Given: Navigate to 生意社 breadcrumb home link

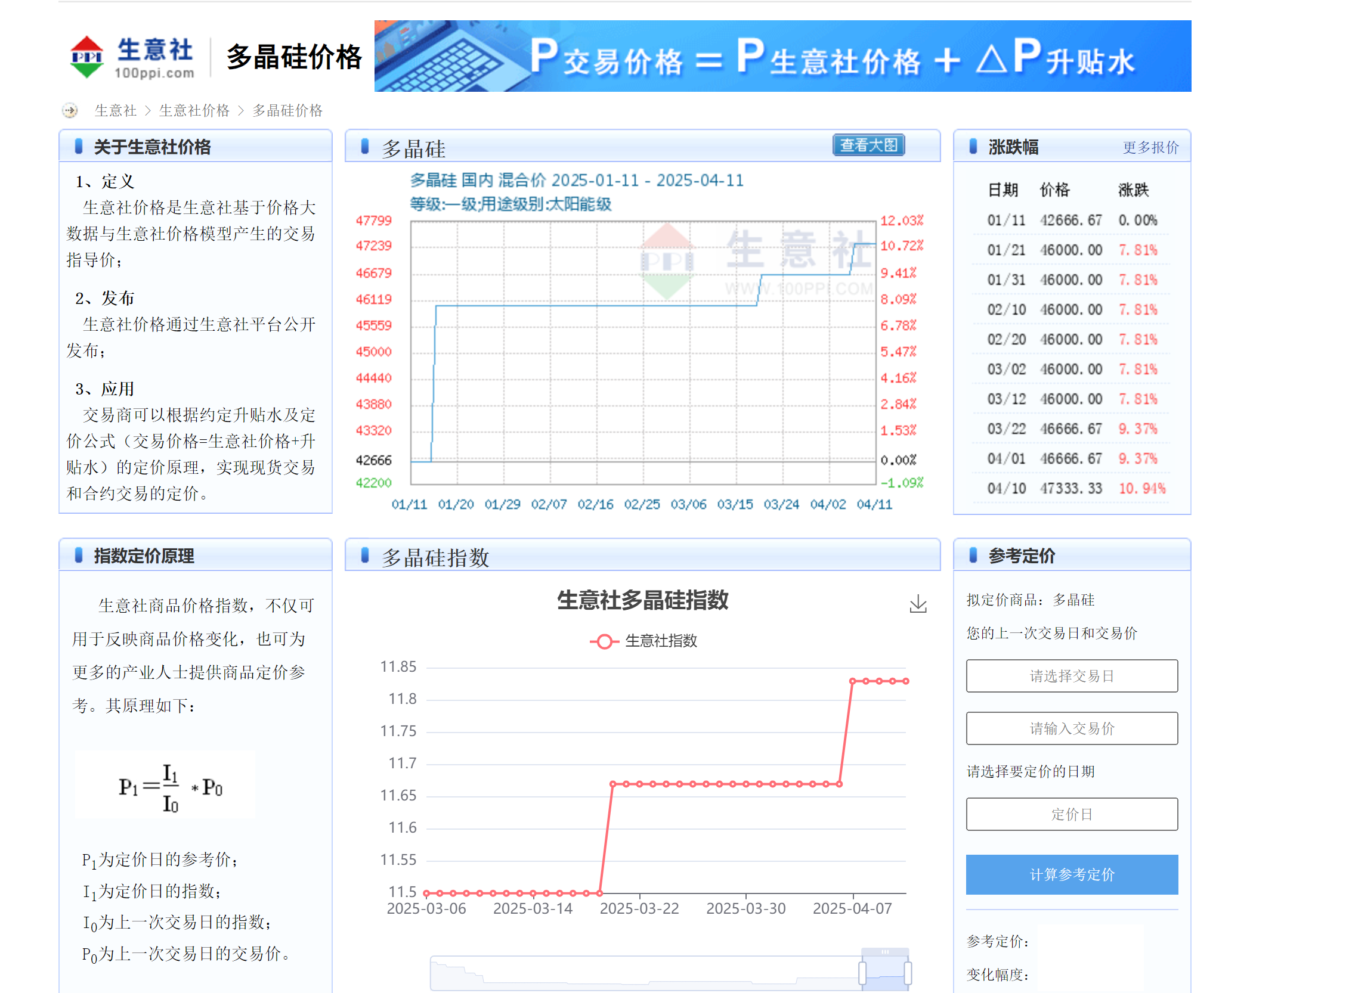Looking at the screenshot, I should click(x=116, y=111).
